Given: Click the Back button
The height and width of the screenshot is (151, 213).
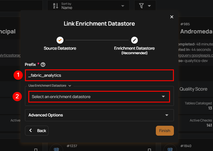Looking at the screenshot, I should [x=37, y=131].
